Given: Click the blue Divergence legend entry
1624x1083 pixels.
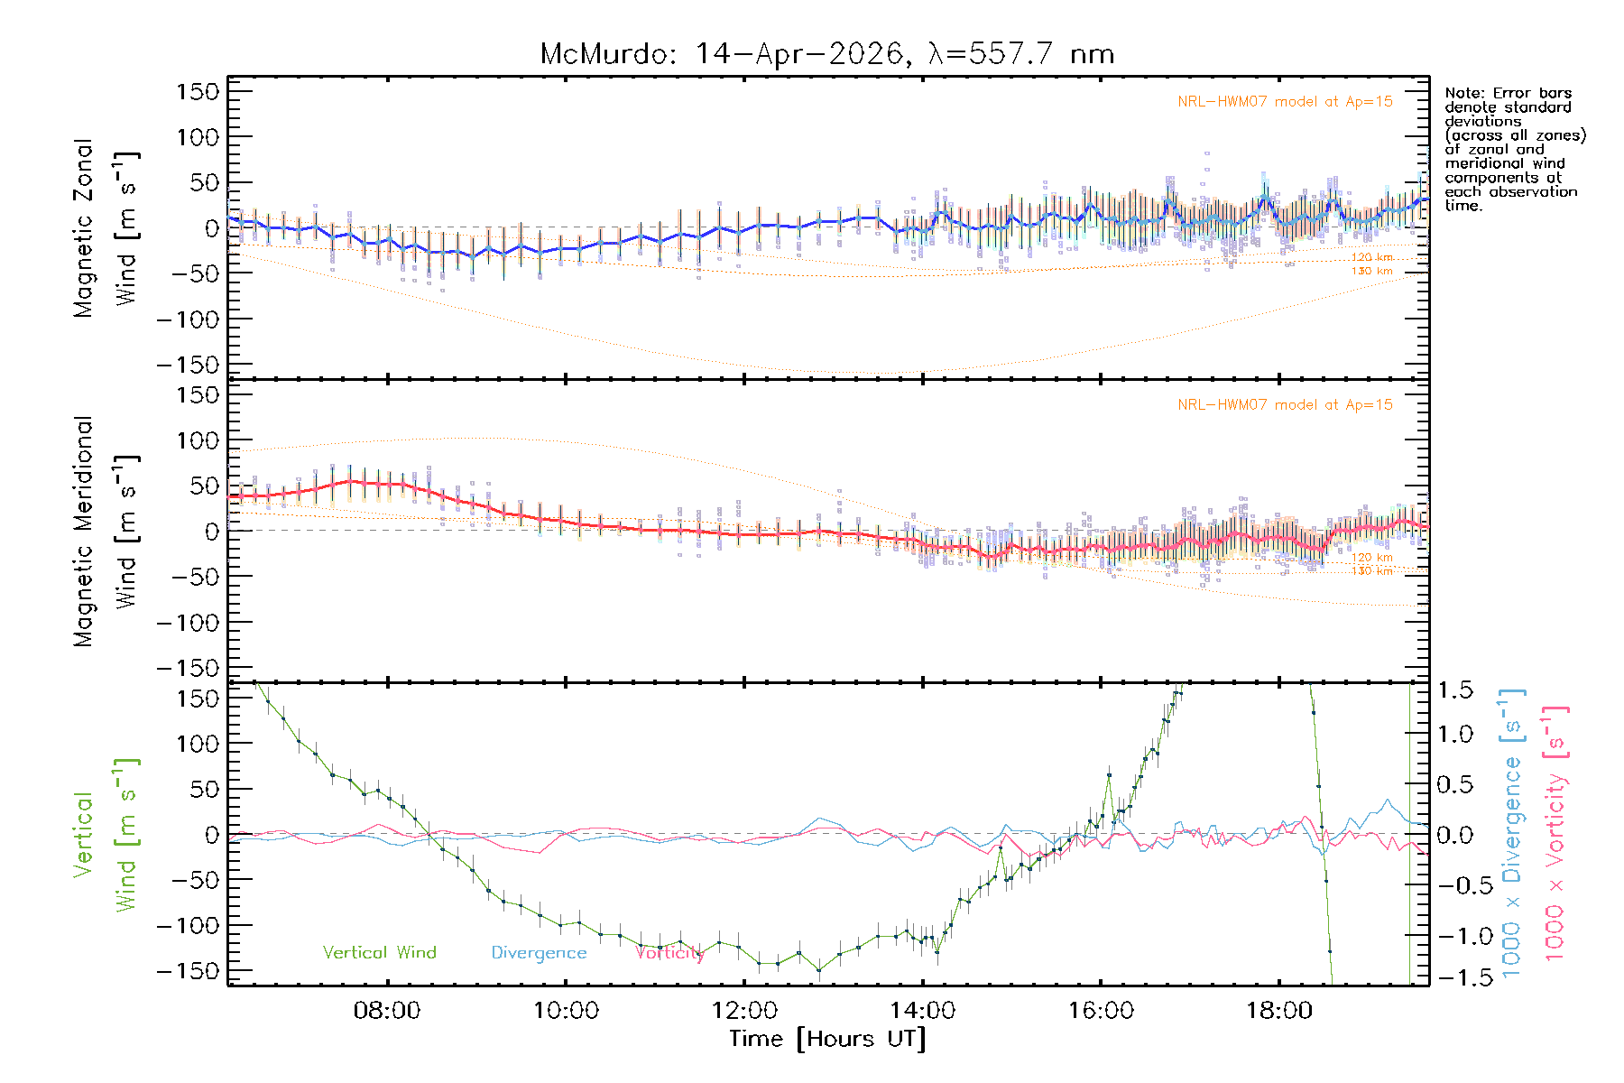Looking at the screenshot, I should tap(539, 953).
